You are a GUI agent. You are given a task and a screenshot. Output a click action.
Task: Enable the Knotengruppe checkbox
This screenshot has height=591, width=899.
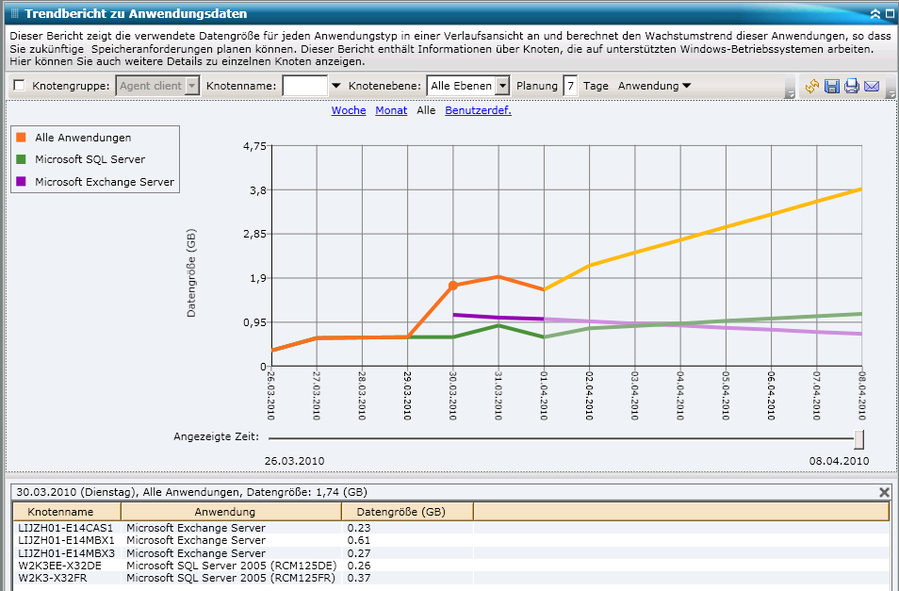tap(20, 86)
